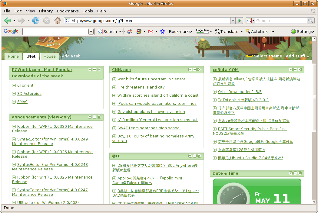
Task: Open the Bookmarks toolbar dropdown
Action: coord(181,31)
